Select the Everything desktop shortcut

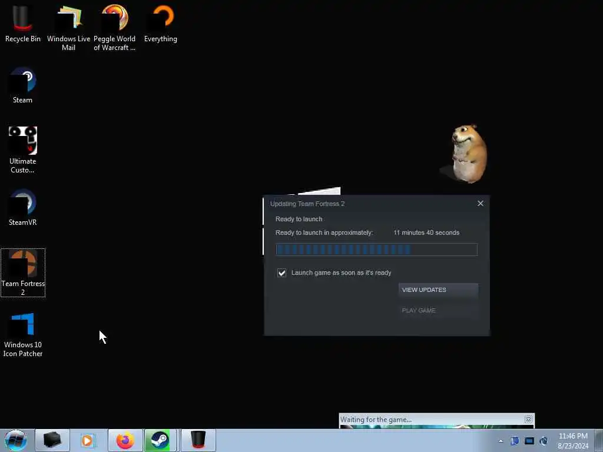(x=161, y=23)
